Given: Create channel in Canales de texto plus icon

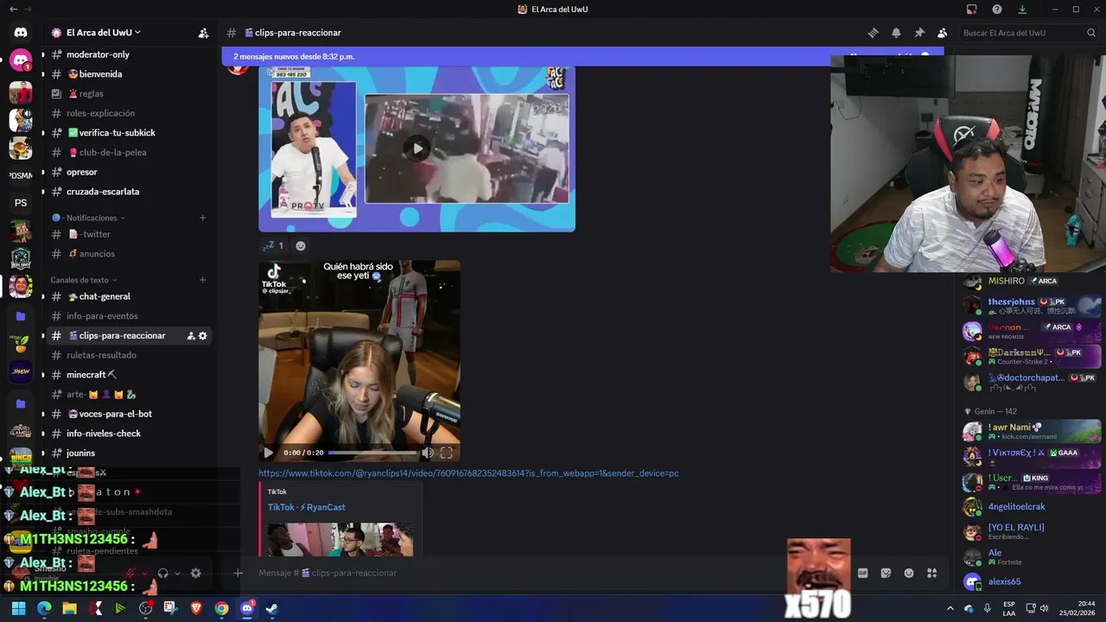Looking at the screenshot, I should (x=203, y=280).
